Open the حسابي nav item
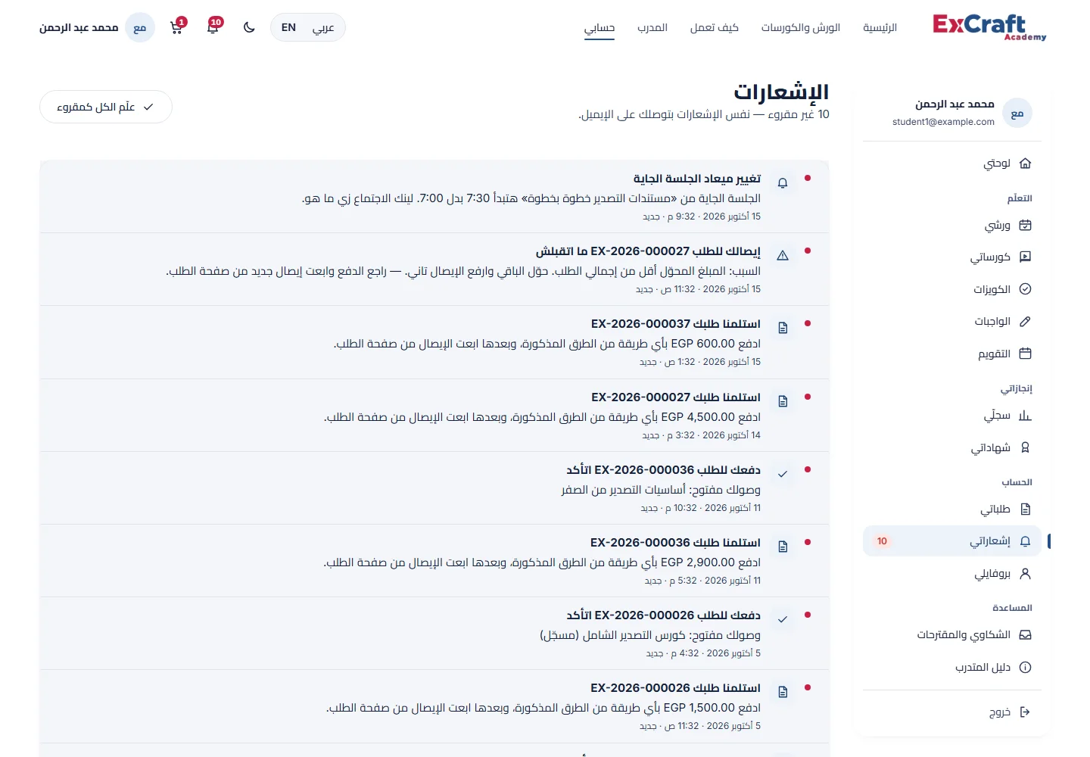Screen dimensions: 1090x757 pos(599,28)
